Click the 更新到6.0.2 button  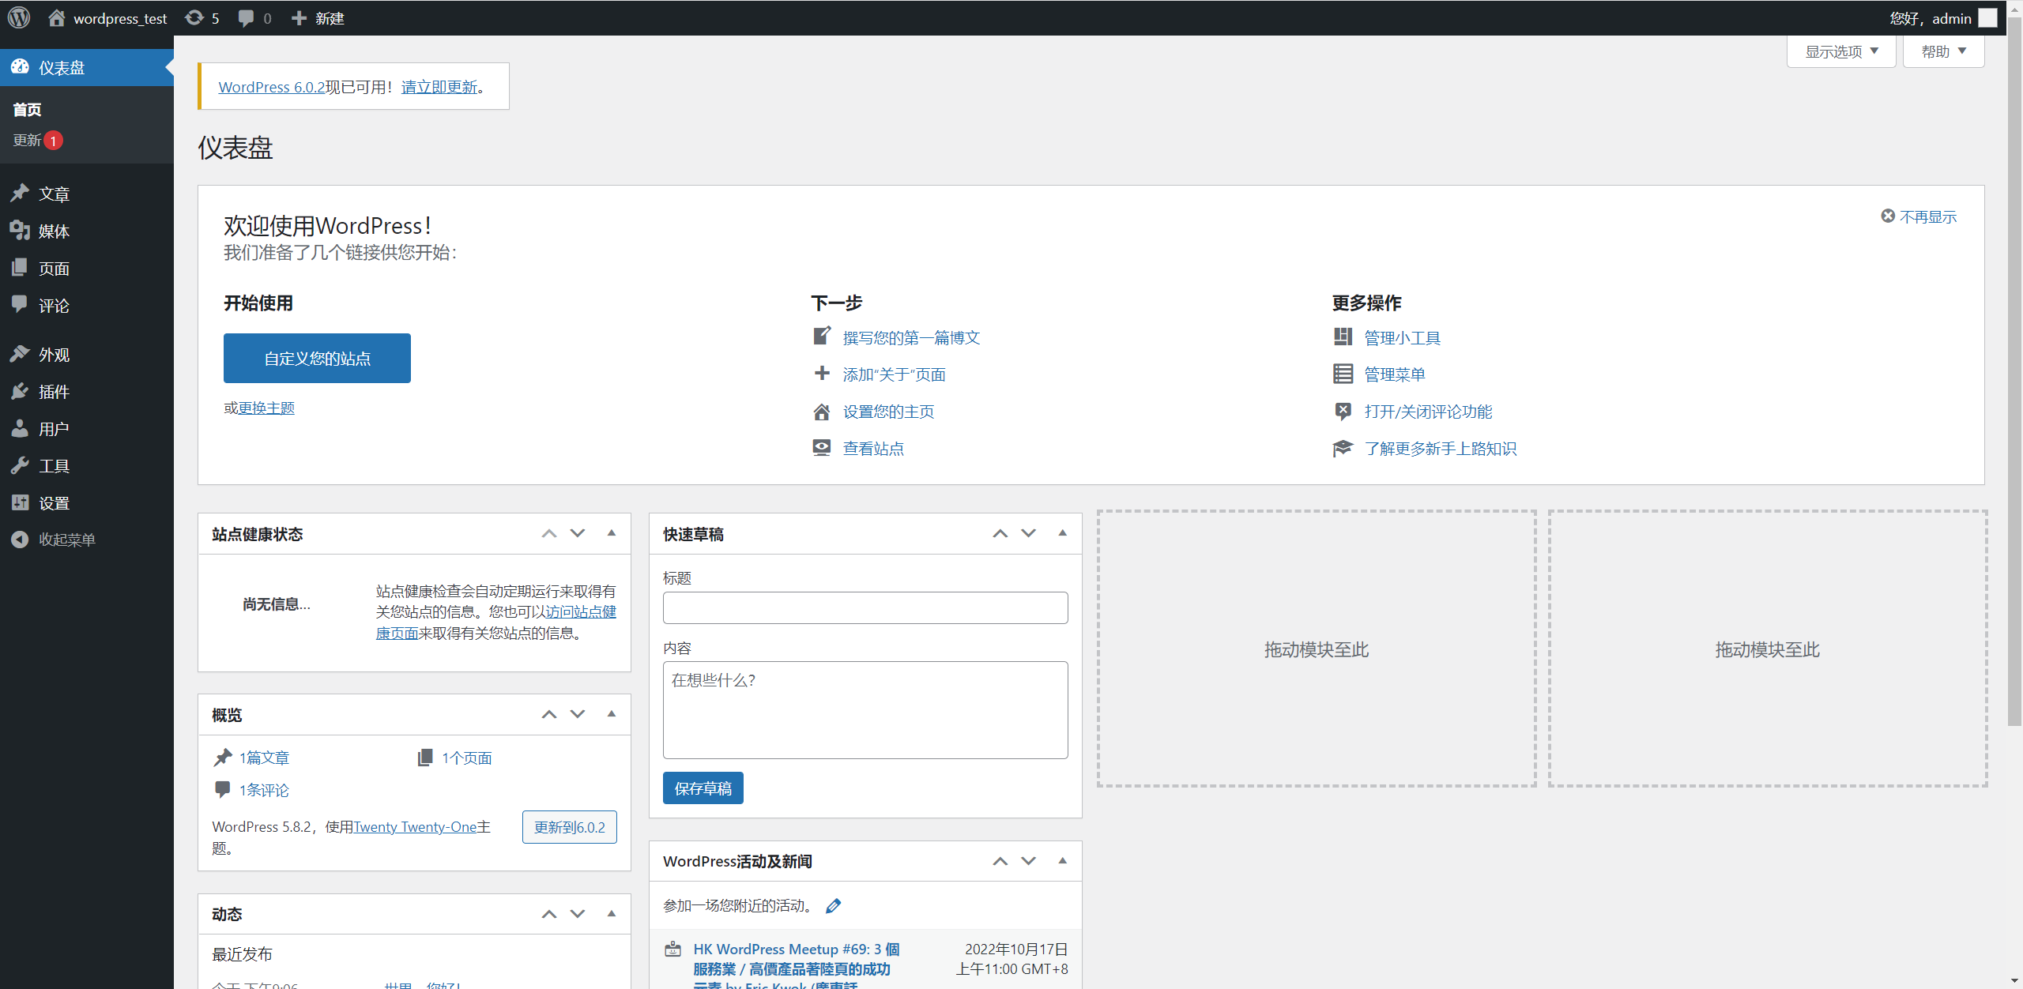pyautogui.click(x=569, y=827)
